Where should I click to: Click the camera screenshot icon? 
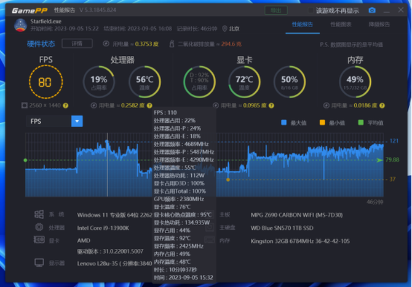[x=372, y=10]
